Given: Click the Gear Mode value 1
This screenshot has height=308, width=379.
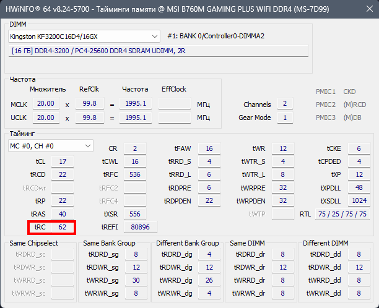Looking at the screenshot, I should [x=285, y=118].
